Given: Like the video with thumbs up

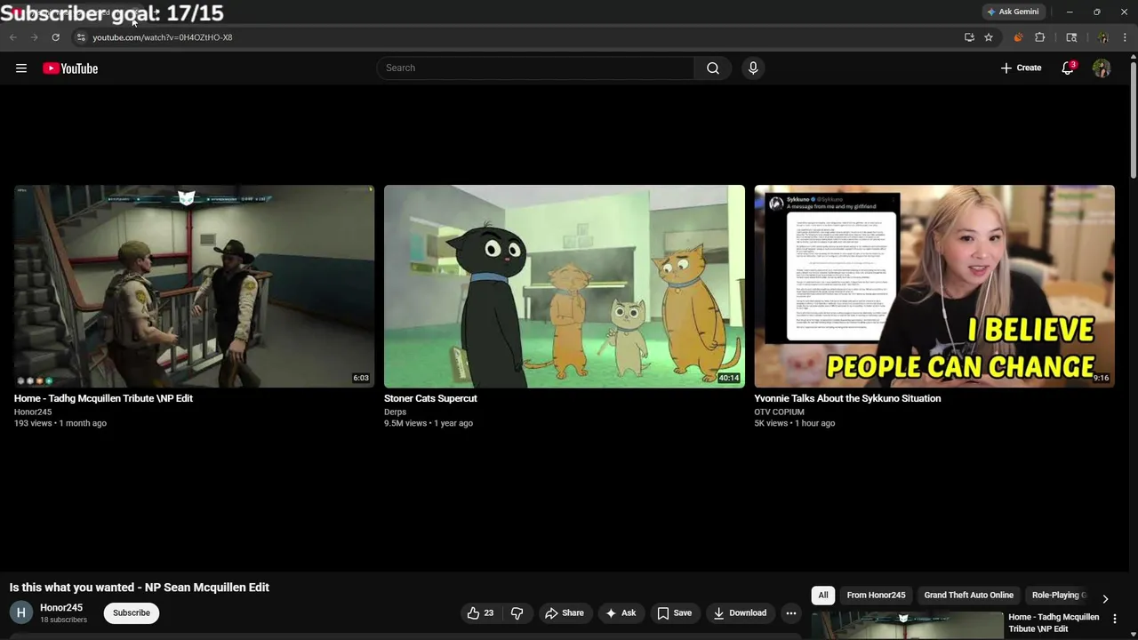Looking at the screenshot, I should click(480, 613).
